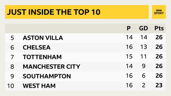Click the Southampton team name

tap(47, 76)
